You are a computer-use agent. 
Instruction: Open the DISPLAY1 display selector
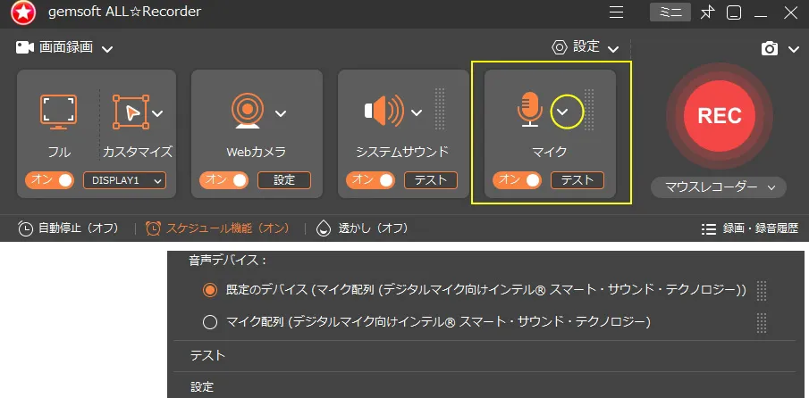[x=125, y=180]
